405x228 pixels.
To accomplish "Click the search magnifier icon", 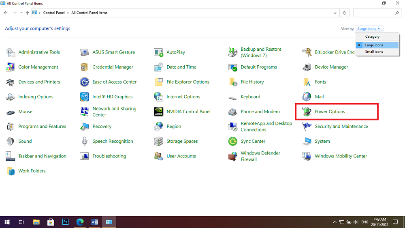I will 397,13.
